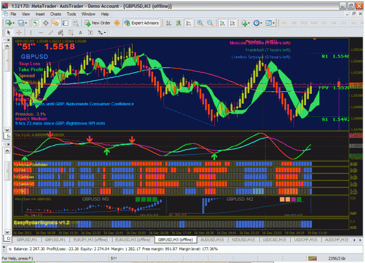Viewport: 365px width, 263px height.
Task: Click upper side panel scroll-down arrow
Action: point(7,130)
